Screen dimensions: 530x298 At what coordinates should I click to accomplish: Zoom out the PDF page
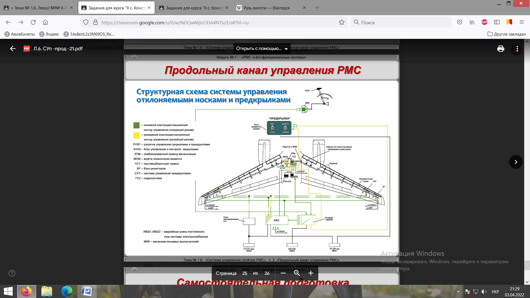(x=283, y=273)
